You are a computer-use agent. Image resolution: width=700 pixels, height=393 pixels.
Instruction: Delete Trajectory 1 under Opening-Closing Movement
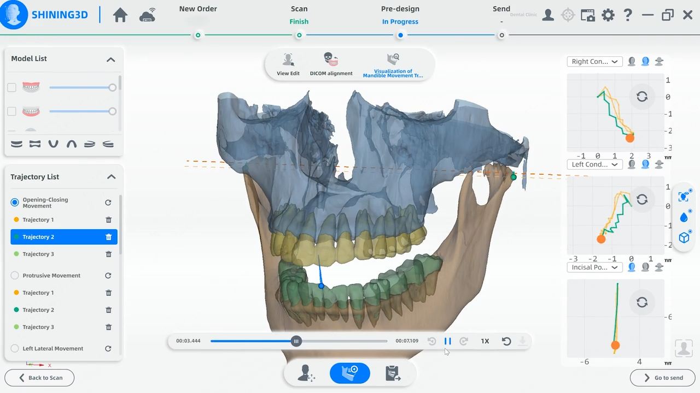pos(108,220)
